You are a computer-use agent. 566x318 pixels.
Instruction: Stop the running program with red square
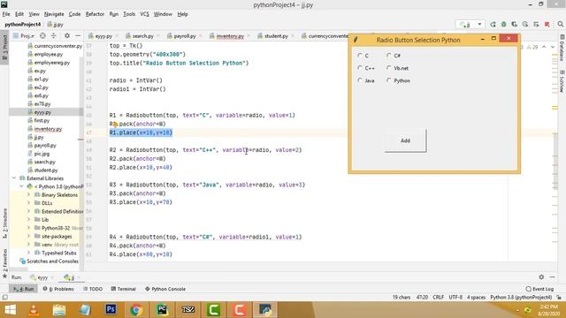click(x=547, y=24)
